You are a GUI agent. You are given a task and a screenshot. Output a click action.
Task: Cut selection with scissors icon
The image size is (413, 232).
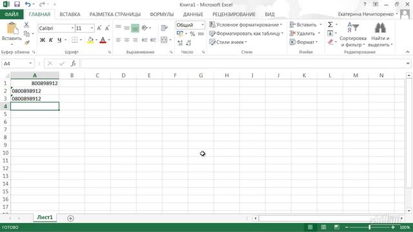[x=26, y=25]
